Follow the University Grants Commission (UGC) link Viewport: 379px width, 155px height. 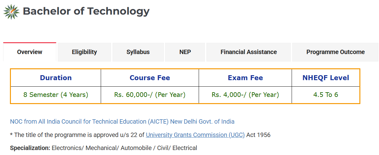(195, 135)
